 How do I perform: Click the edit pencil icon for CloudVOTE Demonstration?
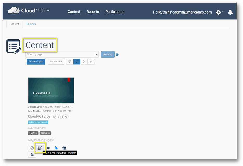[x=32, y=148]
